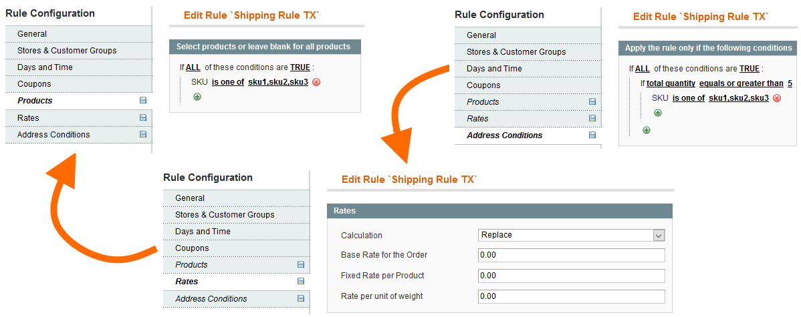Add condition in Select products box
801x317 pixels.
(197, 97)
